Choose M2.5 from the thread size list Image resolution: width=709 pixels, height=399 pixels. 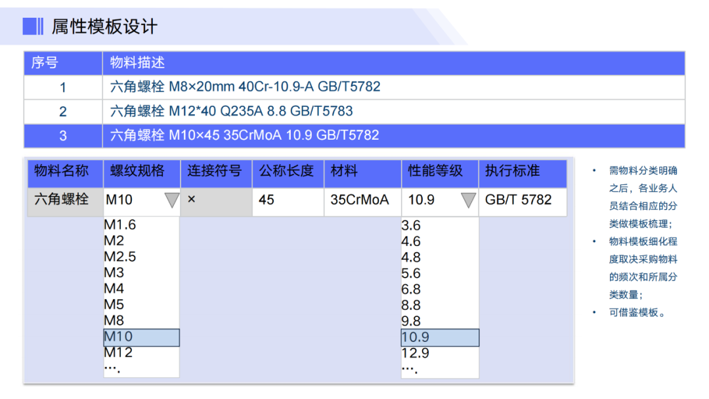[120, 257]
